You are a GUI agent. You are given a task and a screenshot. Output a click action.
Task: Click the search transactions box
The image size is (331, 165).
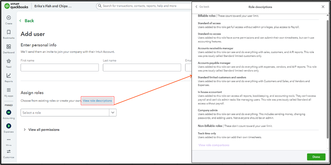144,6
